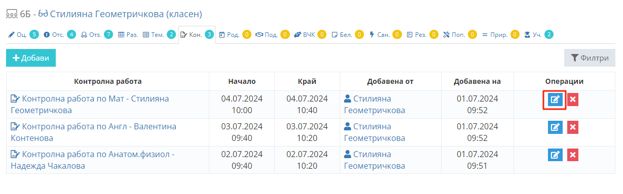Click the glasses icon before Стилияна Геометричкова
The width and height of the screenshot is (623, 194).
(x=43, y=14)
